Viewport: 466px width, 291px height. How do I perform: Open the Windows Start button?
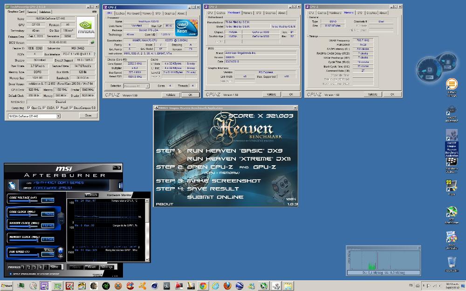tap(7, 286)
